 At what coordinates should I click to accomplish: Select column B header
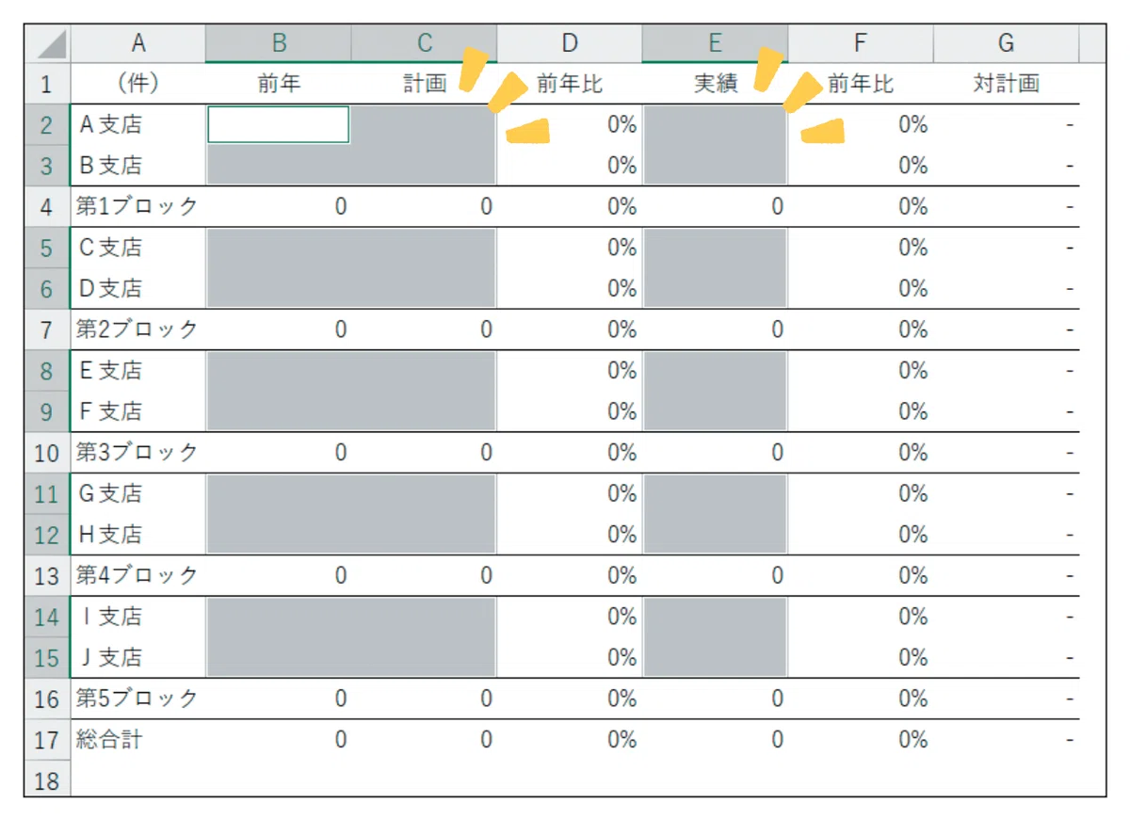click(x=279, y=43)
